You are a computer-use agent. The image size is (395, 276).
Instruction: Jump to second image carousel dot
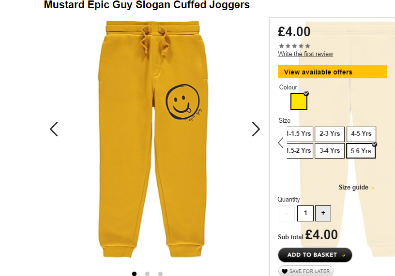(x=147, y=274)
